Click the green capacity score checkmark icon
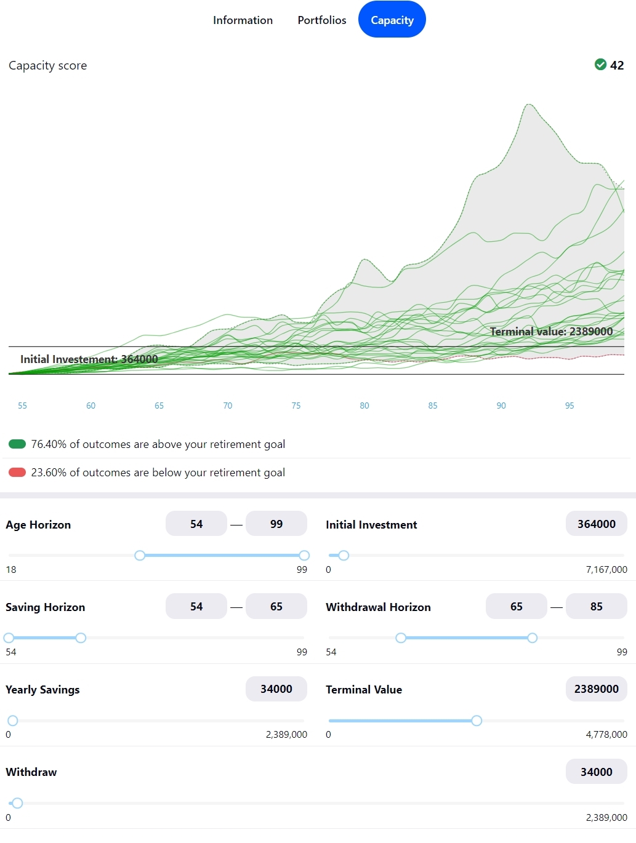Image resolution: width=636 pixels, height=843 pixels. pyautogui.click(x=600, y=65)
